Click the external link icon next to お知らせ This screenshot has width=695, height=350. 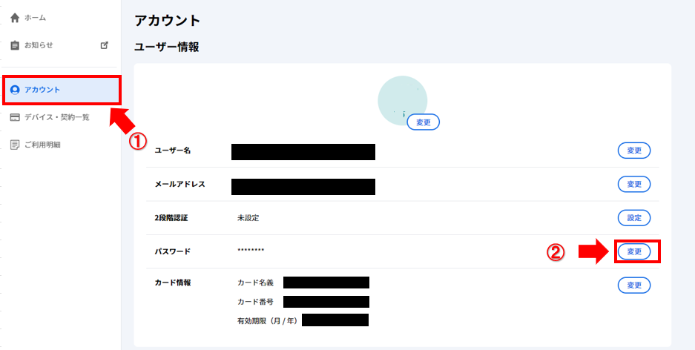click(105, 44)
